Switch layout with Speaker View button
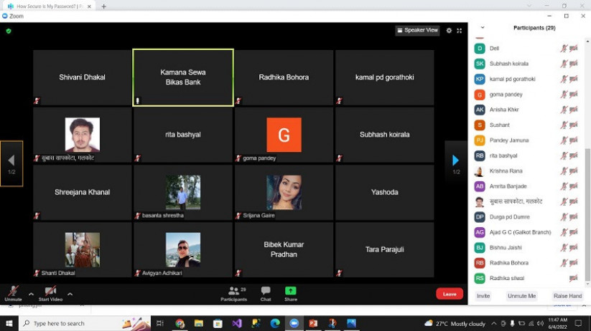Image resolution: width=591 pixels, height=331 pixels. click(x=417, y=31)
